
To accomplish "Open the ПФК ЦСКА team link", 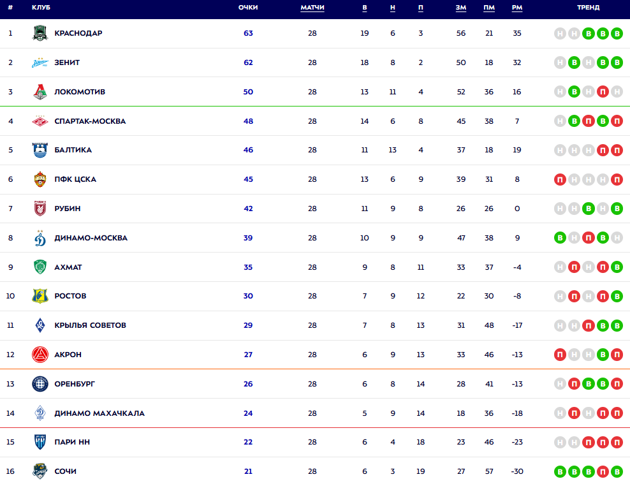I will 75,179.
